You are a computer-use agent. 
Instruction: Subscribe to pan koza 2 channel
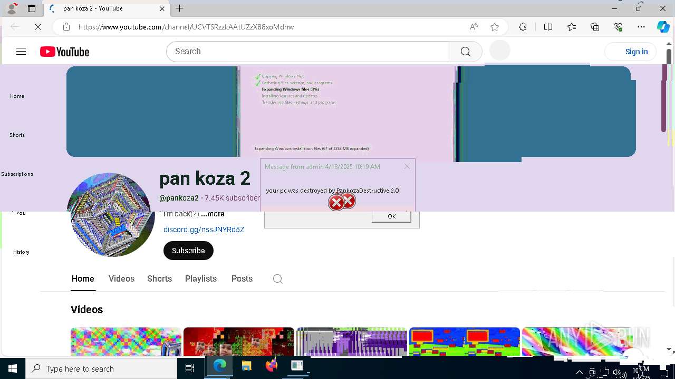(188, 251)
